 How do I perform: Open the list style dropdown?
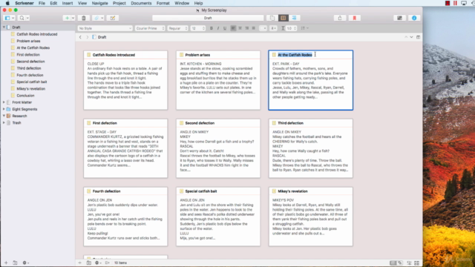[x=304, y=28]
